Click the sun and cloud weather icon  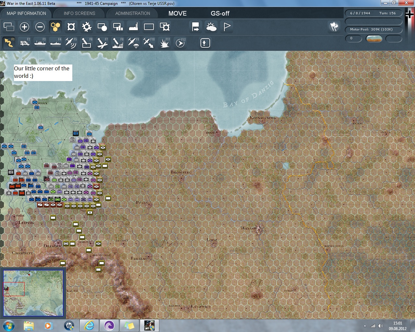(211, 27)
